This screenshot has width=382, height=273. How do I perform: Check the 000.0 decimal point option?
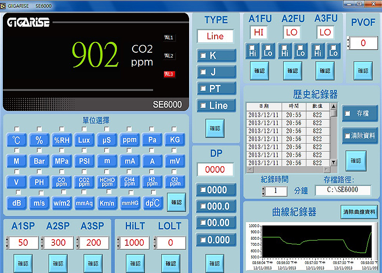coord(203,206)
